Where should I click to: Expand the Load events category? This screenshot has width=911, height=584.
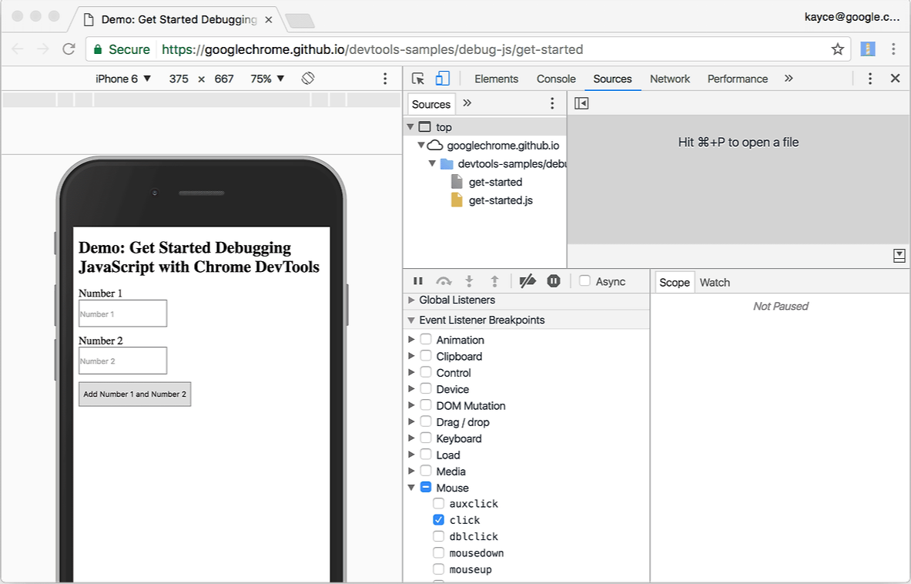(411, 455)
